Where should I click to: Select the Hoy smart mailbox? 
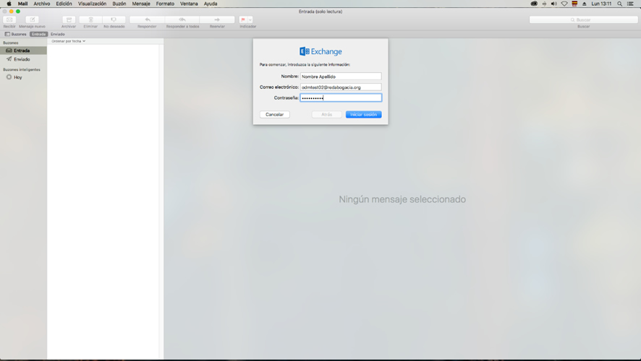pos(18,77)
